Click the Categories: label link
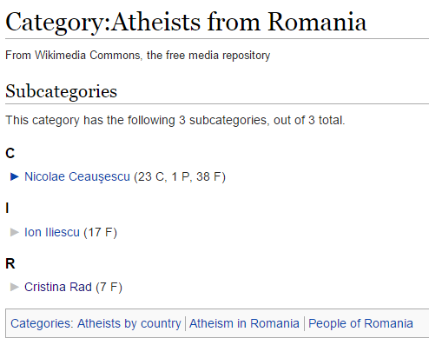429x345 pixels. click(40, 323)
